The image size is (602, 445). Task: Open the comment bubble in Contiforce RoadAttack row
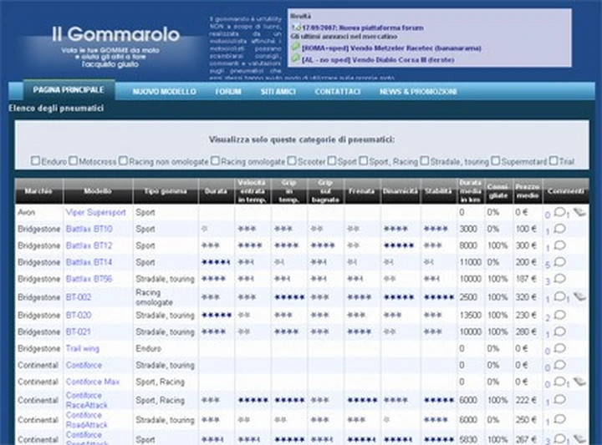point(559,419)
